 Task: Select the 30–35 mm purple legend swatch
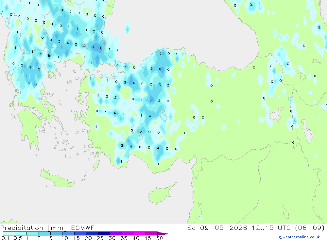point(116,233)
